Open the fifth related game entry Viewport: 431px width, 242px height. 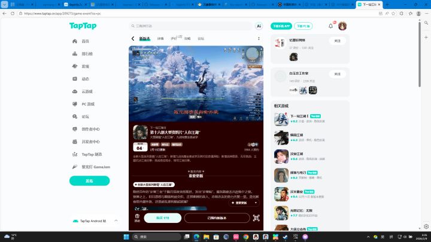[x=310, y=194]
